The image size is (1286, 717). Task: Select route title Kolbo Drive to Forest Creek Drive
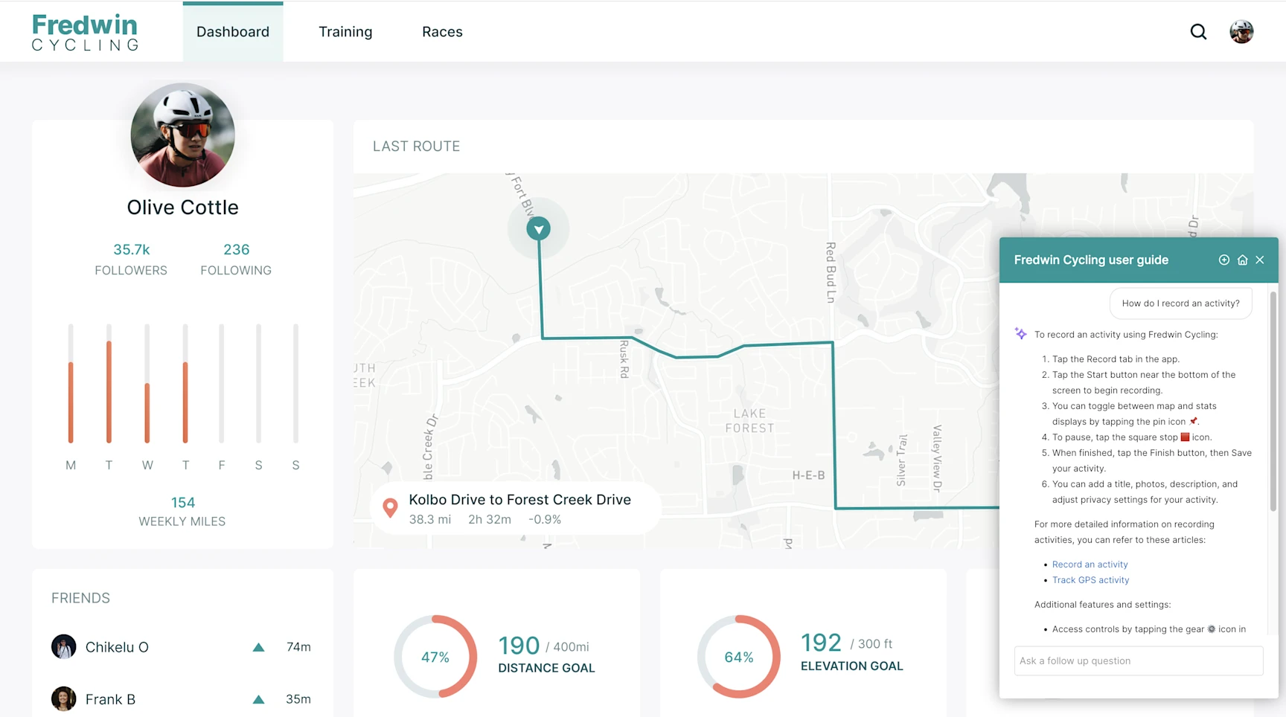point(519,500)
